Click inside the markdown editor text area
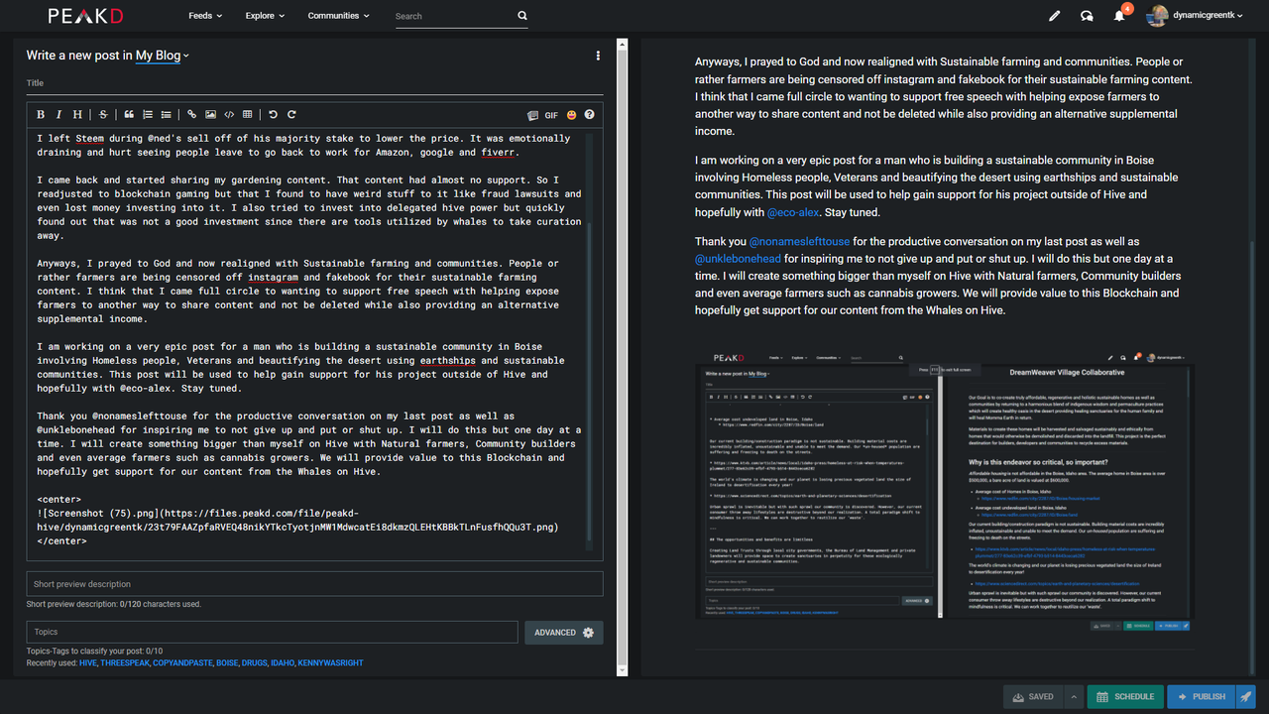 [x=309, y=341]
